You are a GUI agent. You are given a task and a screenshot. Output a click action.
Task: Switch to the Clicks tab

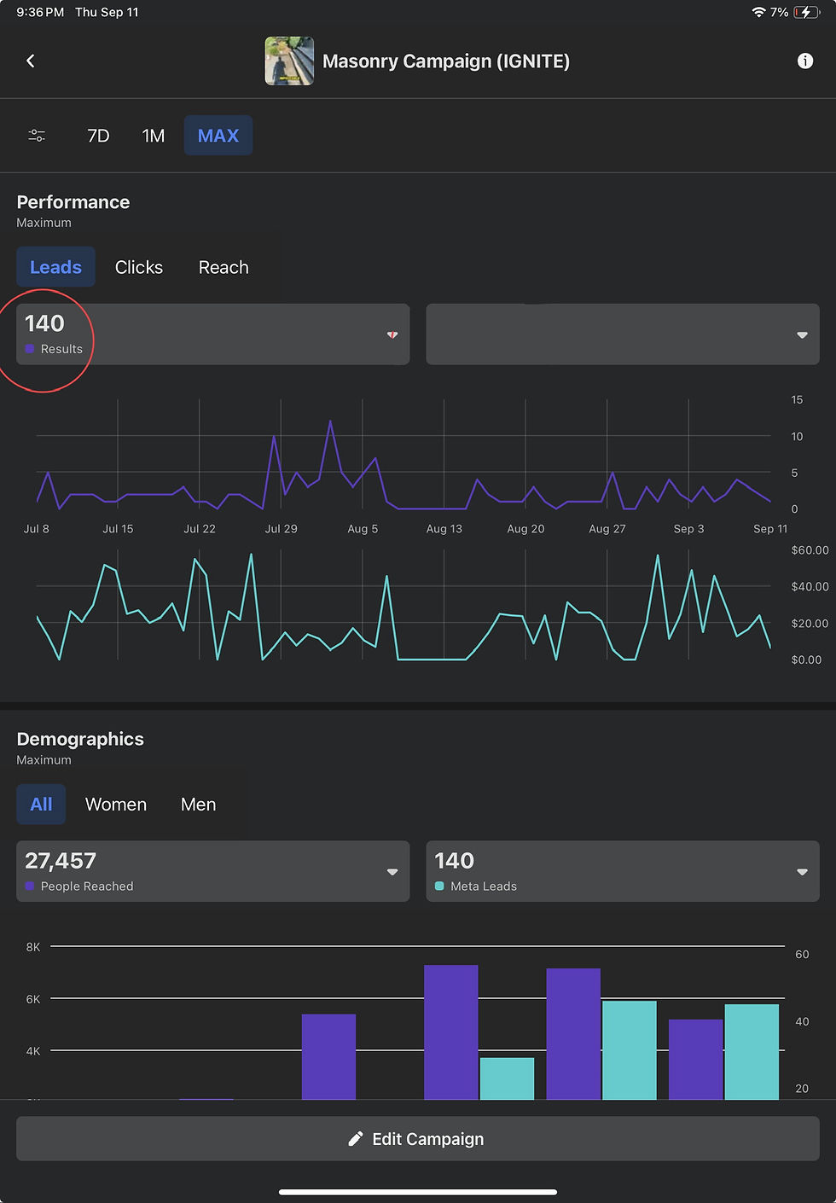click(139, 267)
